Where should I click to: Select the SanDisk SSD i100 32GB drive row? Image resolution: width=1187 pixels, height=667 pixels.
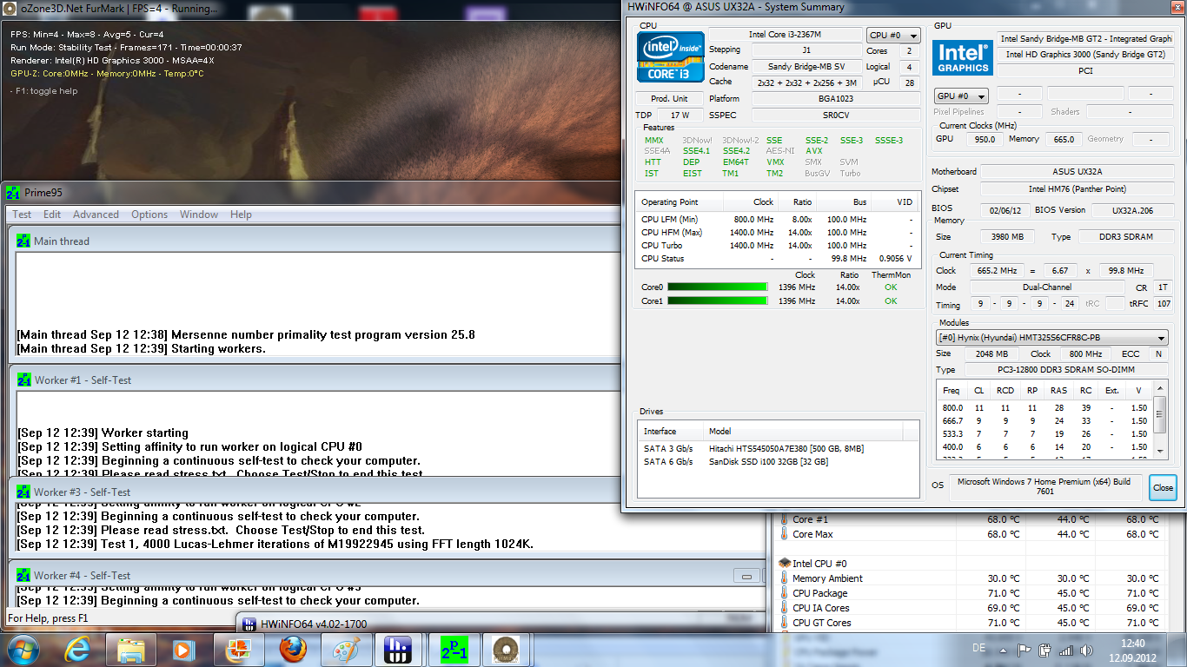pos(778,461)
